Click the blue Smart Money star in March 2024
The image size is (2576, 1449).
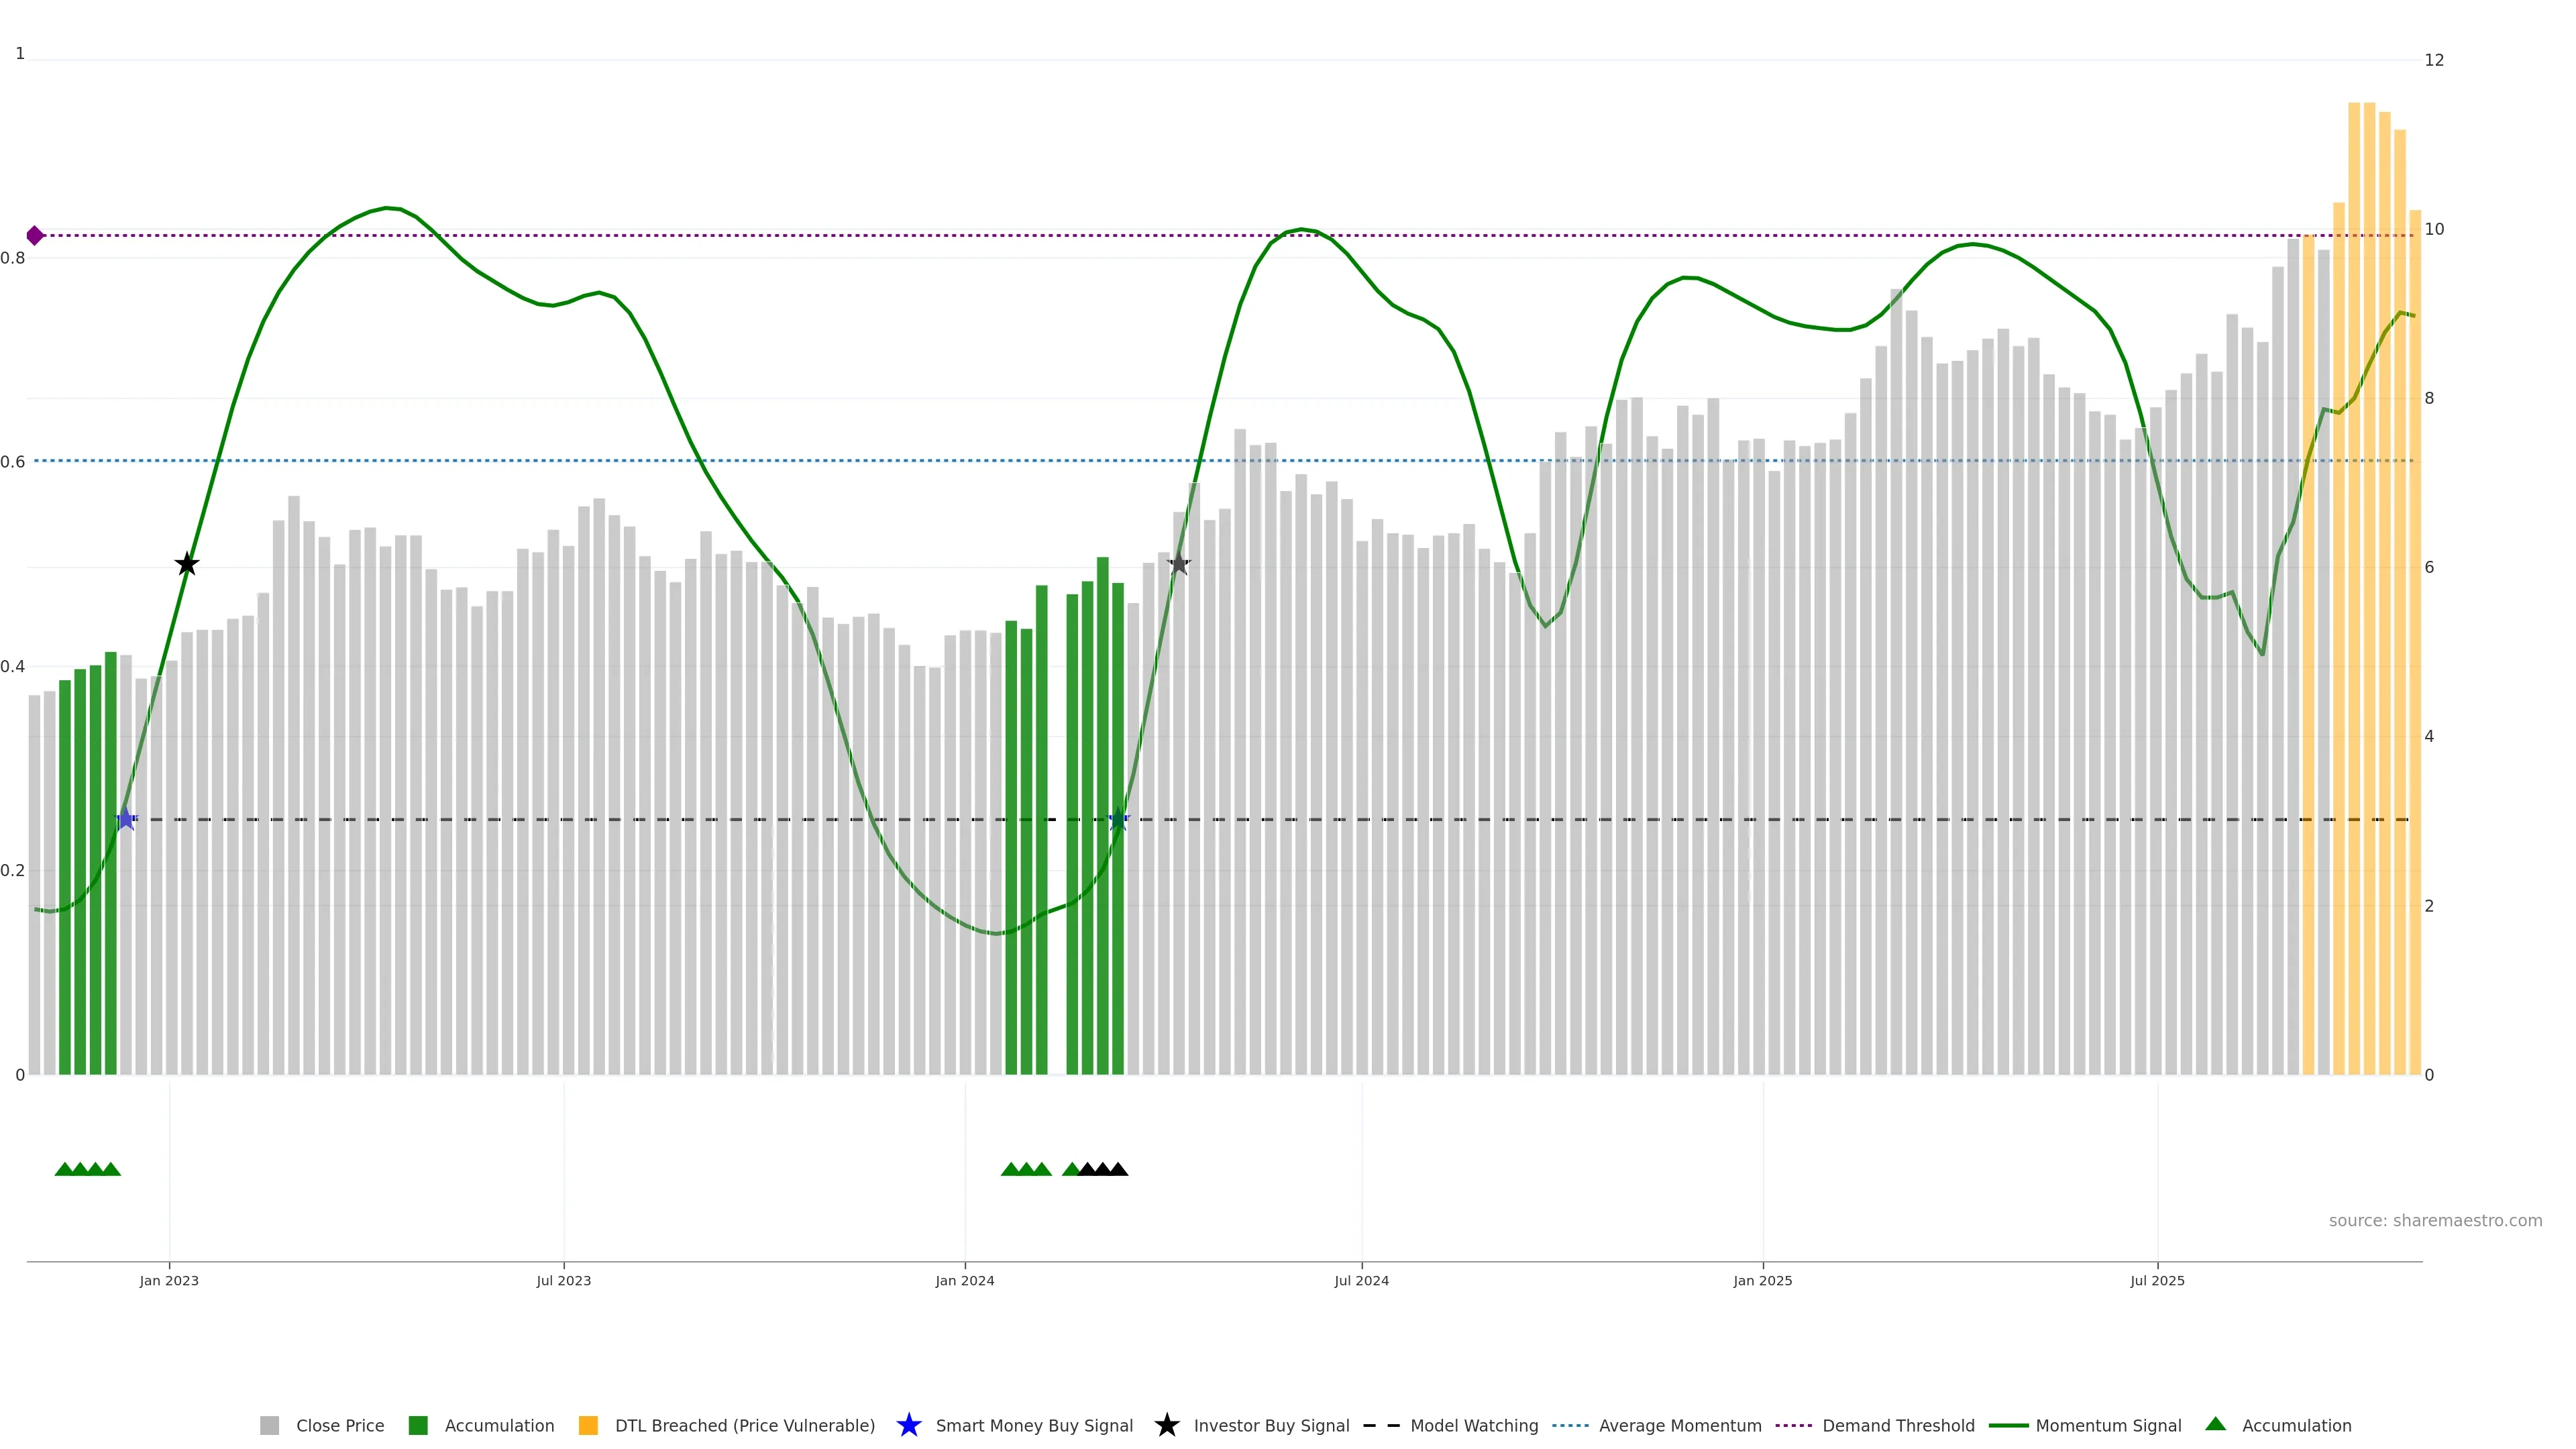click(1118, 819)
